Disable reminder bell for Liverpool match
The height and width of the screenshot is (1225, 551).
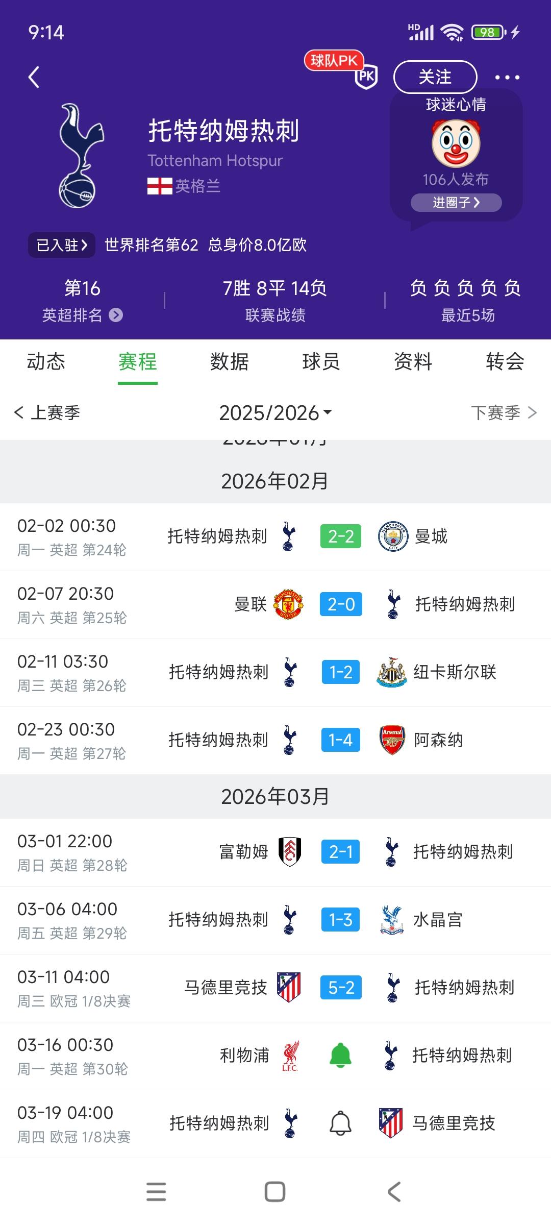340,1055
